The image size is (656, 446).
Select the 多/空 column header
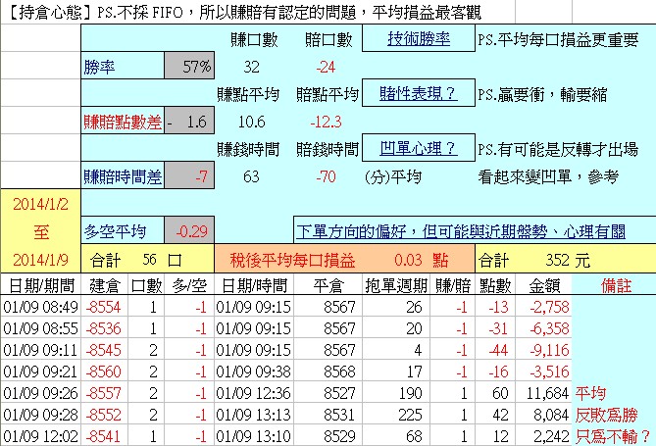click(189, 286)
